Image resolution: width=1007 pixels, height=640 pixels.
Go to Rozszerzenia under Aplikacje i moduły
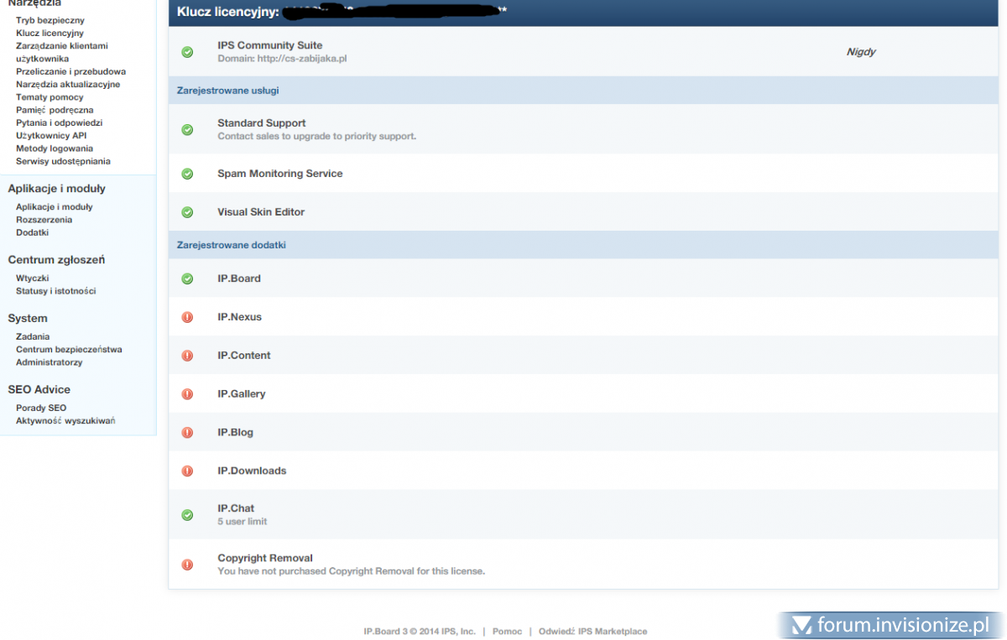click(44, 220)
